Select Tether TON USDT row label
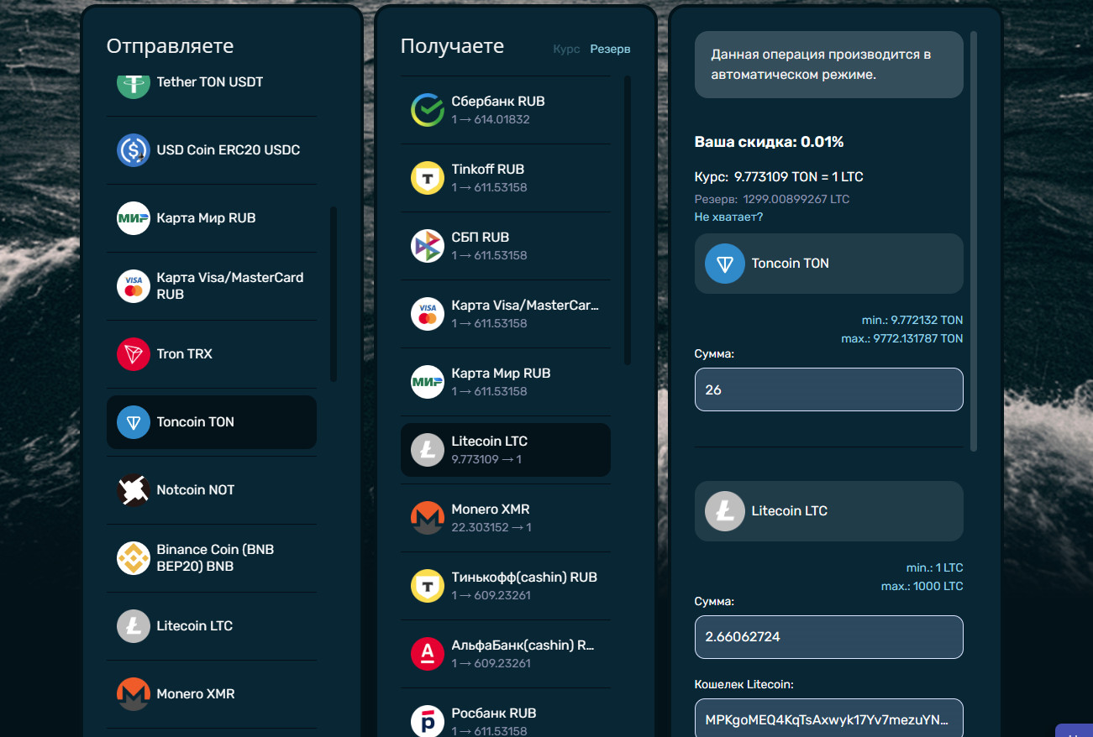 tap(210, 82)
